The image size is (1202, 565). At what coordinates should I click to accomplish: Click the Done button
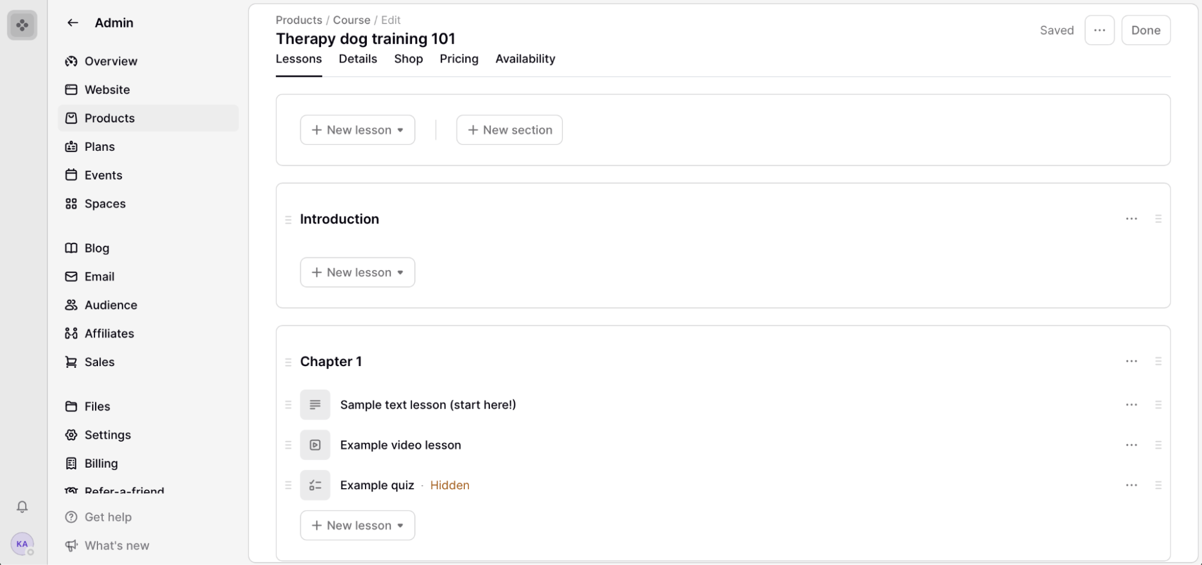pyautogui.click(x=1145, y=30)
